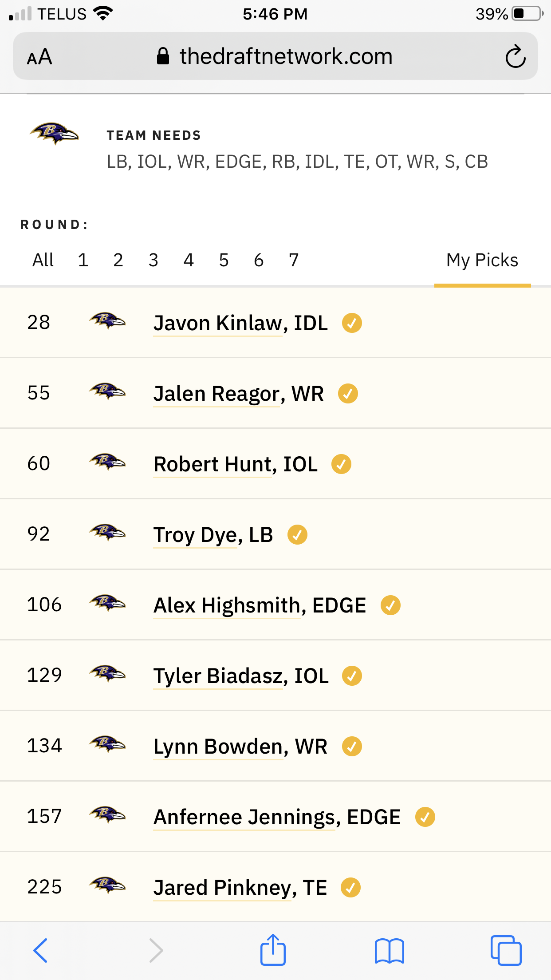Tap the Ravens logo beside Team Needs
This screenshot has height=980, width=551.
coord(54,133)
